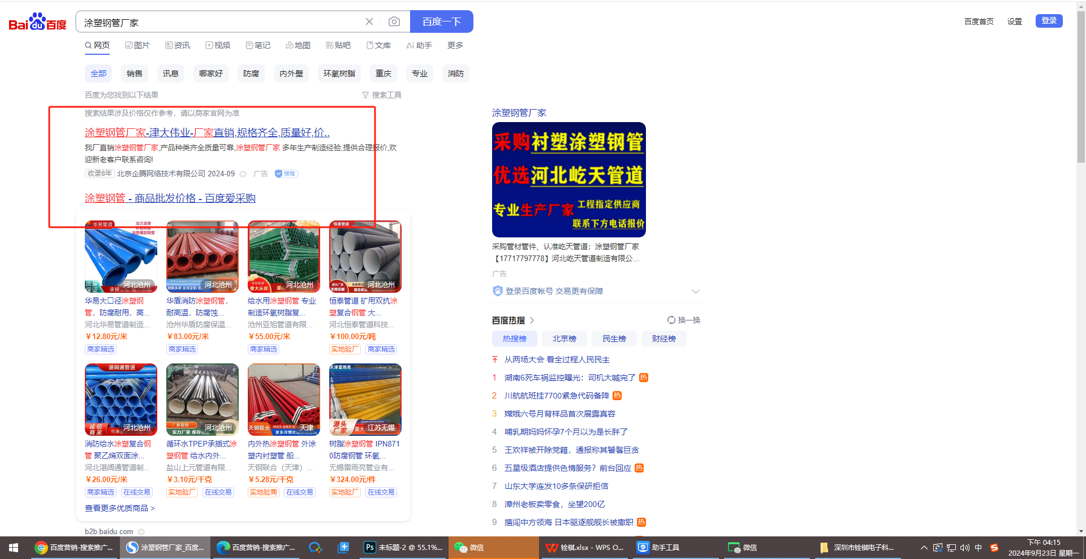Open the 循环水TPEP承插式涂塑钢管 product title

(202, 450)
